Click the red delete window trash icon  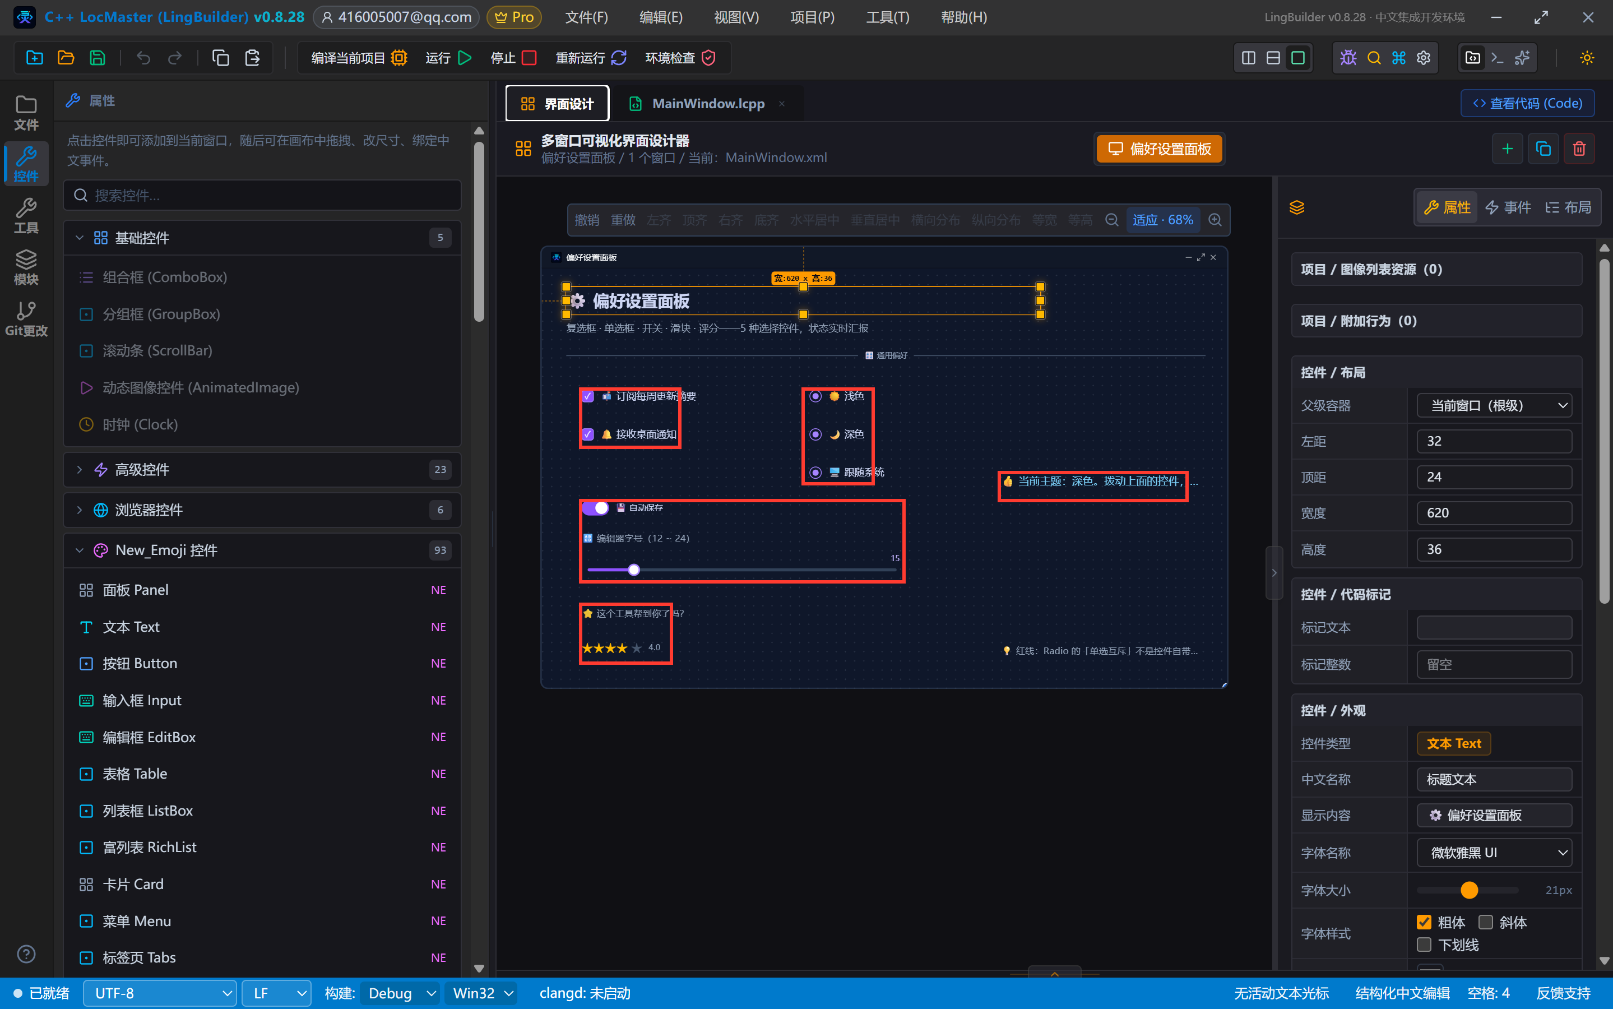click(x=1579, y=148)
